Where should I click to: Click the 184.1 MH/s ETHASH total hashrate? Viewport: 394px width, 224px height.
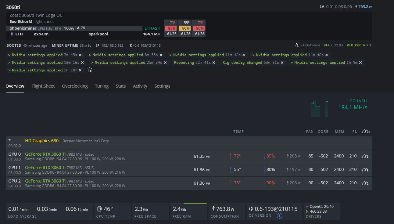pyautogui.click(x=353, y=107)
